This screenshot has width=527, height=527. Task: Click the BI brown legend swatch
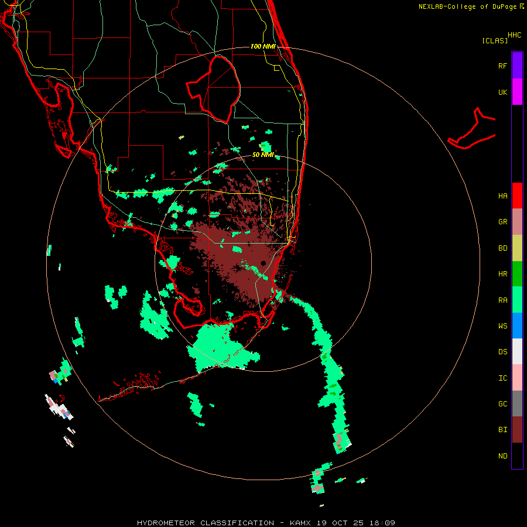[517, 430]
